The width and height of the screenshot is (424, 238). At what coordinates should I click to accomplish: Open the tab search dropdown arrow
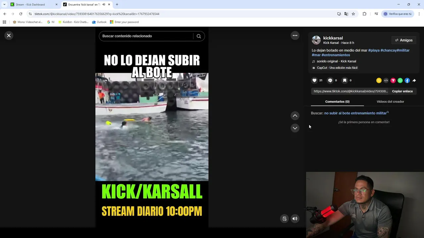pos(4,5)
